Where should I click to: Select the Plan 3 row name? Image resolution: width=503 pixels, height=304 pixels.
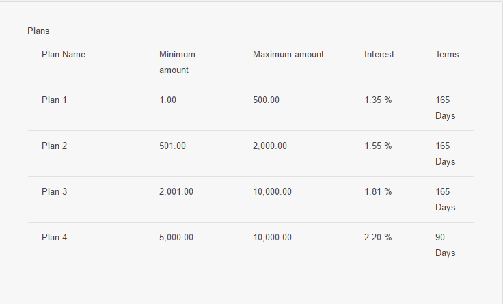click(x=54, y=192)
